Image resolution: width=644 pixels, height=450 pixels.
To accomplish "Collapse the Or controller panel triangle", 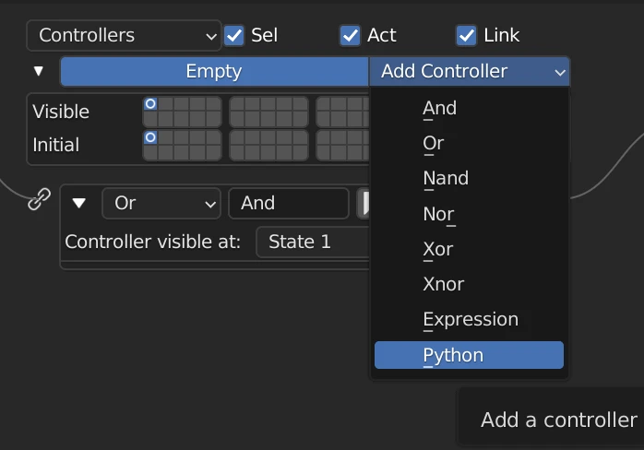I will pyautogui.click(x=79, y=203).
